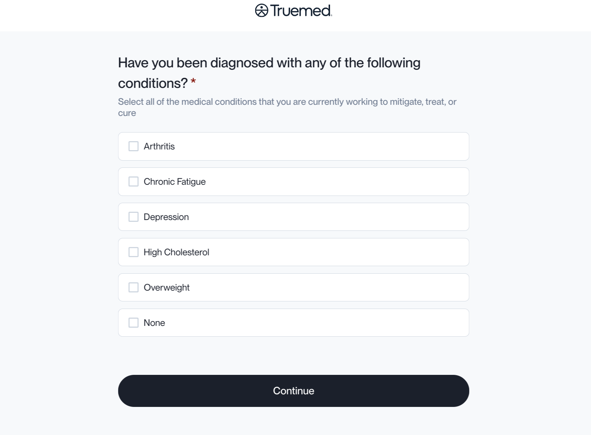591x435 pixels.
Task: Click the red required asterisk
Action: tap(193, 82)
